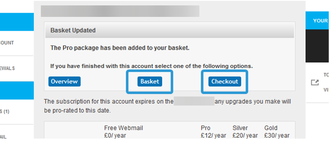Open the partially visible MAIL sidebar item
Screen dimensions: 329x158
pos(3,137)
